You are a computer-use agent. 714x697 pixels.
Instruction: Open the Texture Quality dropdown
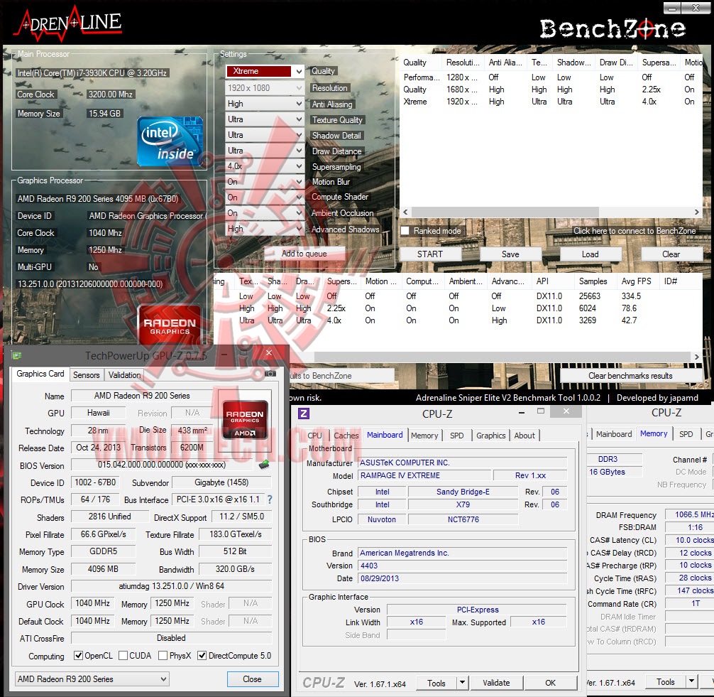265,119
